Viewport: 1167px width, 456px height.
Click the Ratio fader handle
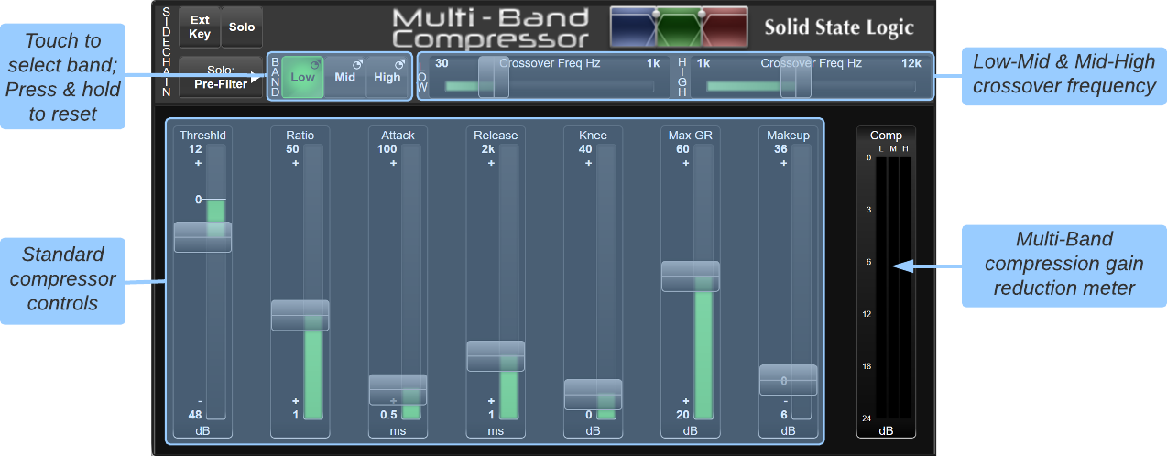point(300,315)
